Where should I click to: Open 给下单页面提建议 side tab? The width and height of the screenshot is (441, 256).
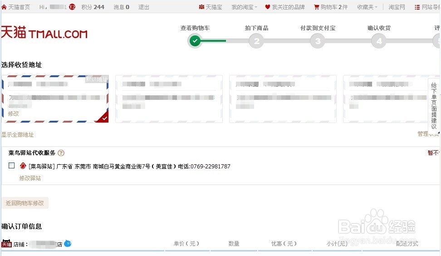click(434, 106)
